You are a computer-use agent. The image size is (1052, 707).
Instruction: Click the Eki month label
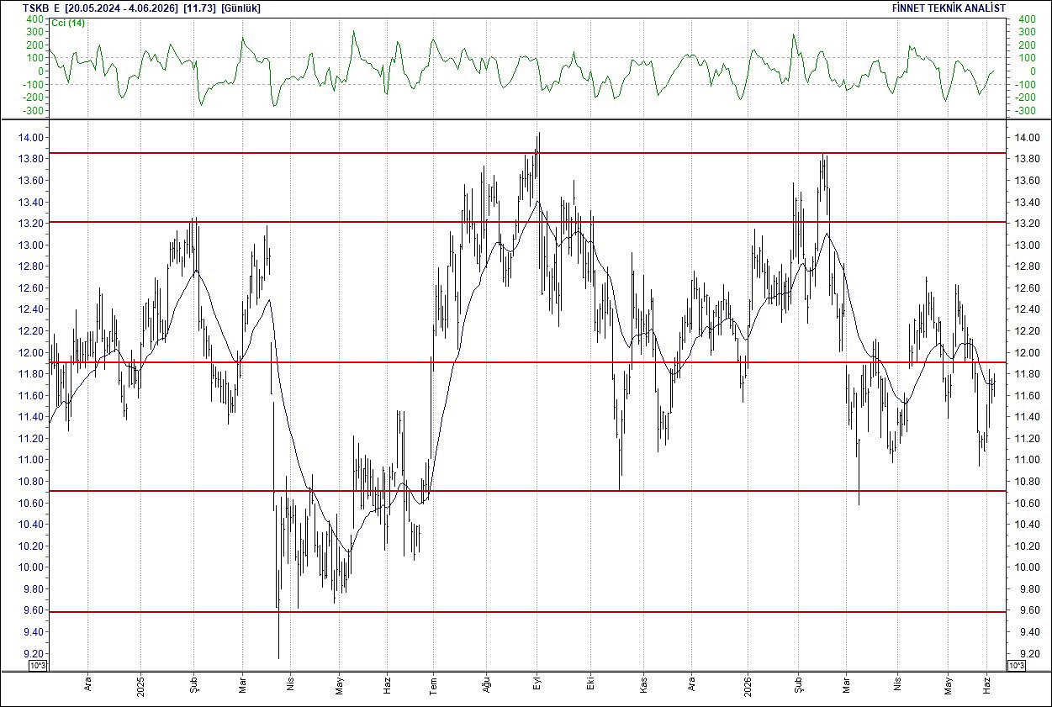(x=591, y=683)
